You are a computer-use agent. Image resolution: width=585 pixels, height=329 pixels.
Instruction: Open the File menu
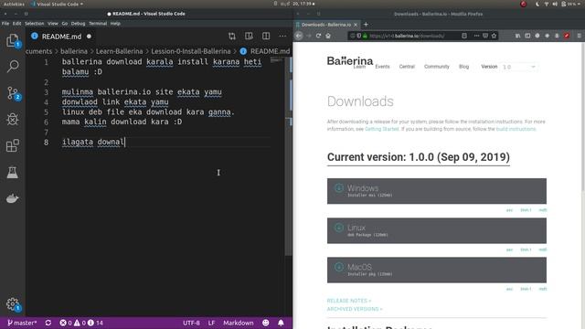coord(5,24)
